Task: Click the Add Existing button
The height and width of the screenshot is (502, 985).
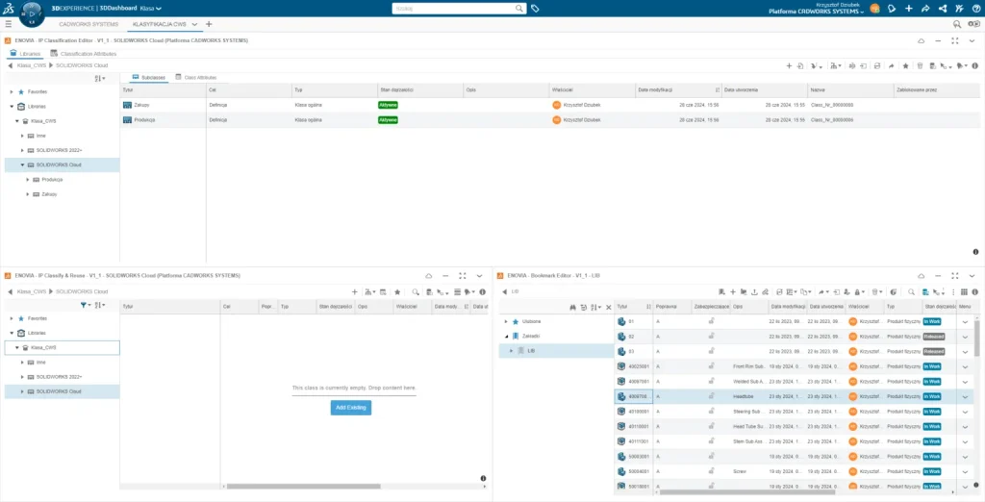Action: coord(351,408)
